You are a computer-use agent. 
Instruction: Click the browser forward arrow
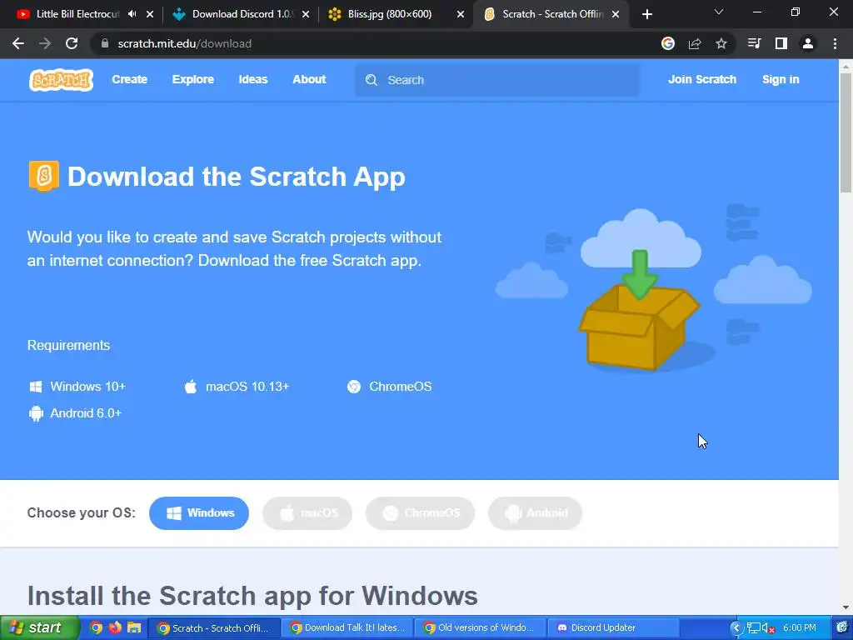point(45,43)
